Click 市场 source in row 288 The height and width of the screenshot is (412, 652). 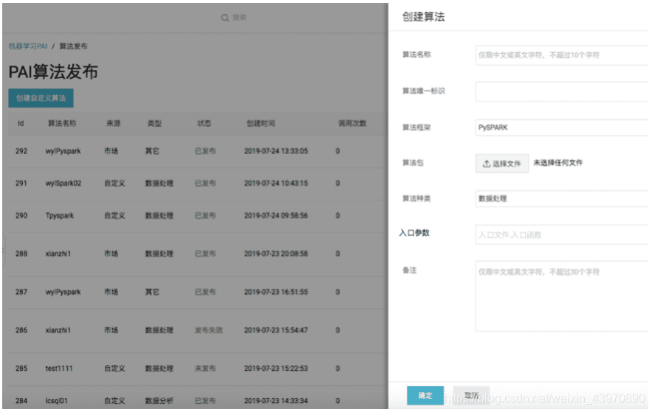point(111,254)
